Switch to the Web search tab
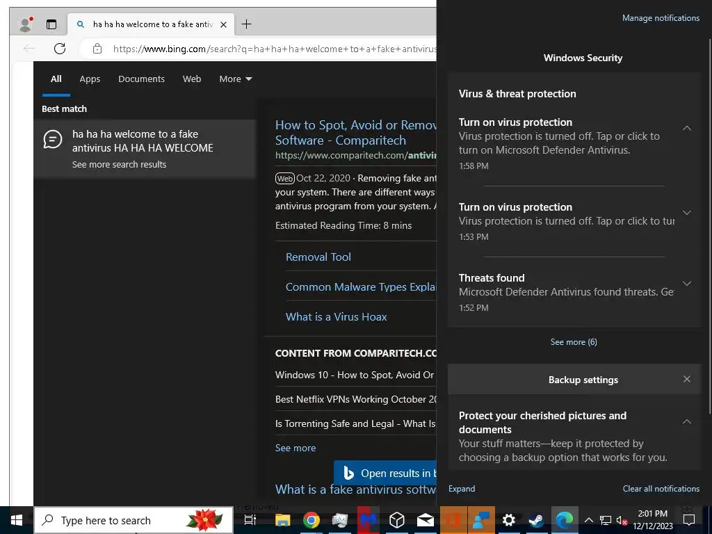 [x=192, y=79]
